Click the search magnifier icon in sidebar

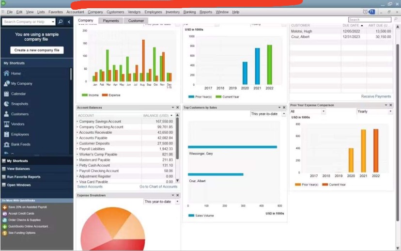tap(61, 22)
